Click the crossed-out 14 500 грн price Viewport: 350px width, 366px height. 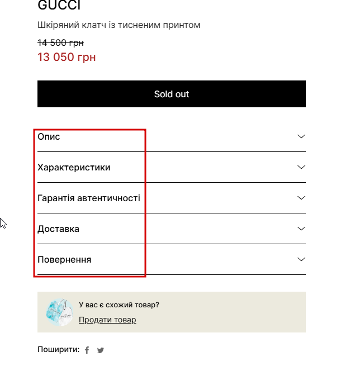coord(60,42)
